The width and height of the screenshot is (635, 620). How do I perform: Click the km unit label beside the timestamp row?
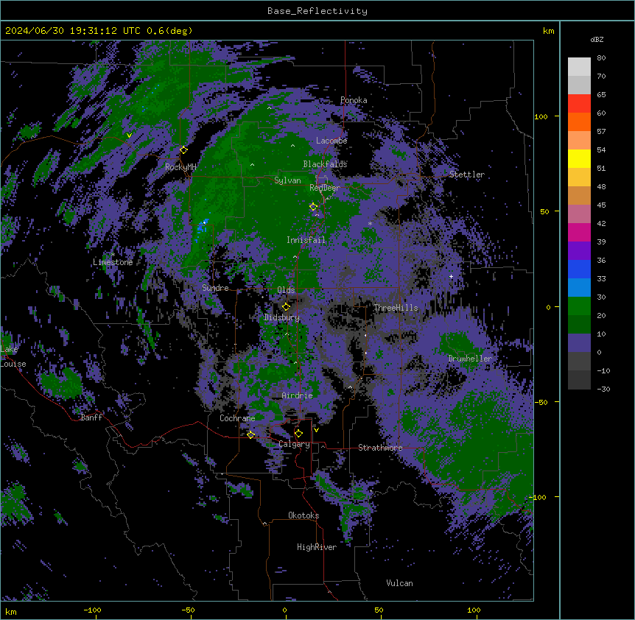(x=548, y=31)
